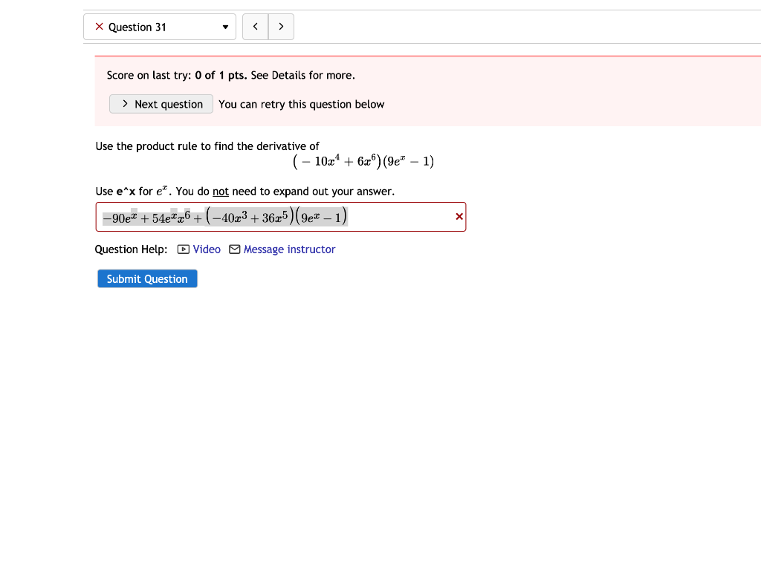Open the Video help link
Image resolution: width=761 pixels, height=571 pixels.
[206, 249]
